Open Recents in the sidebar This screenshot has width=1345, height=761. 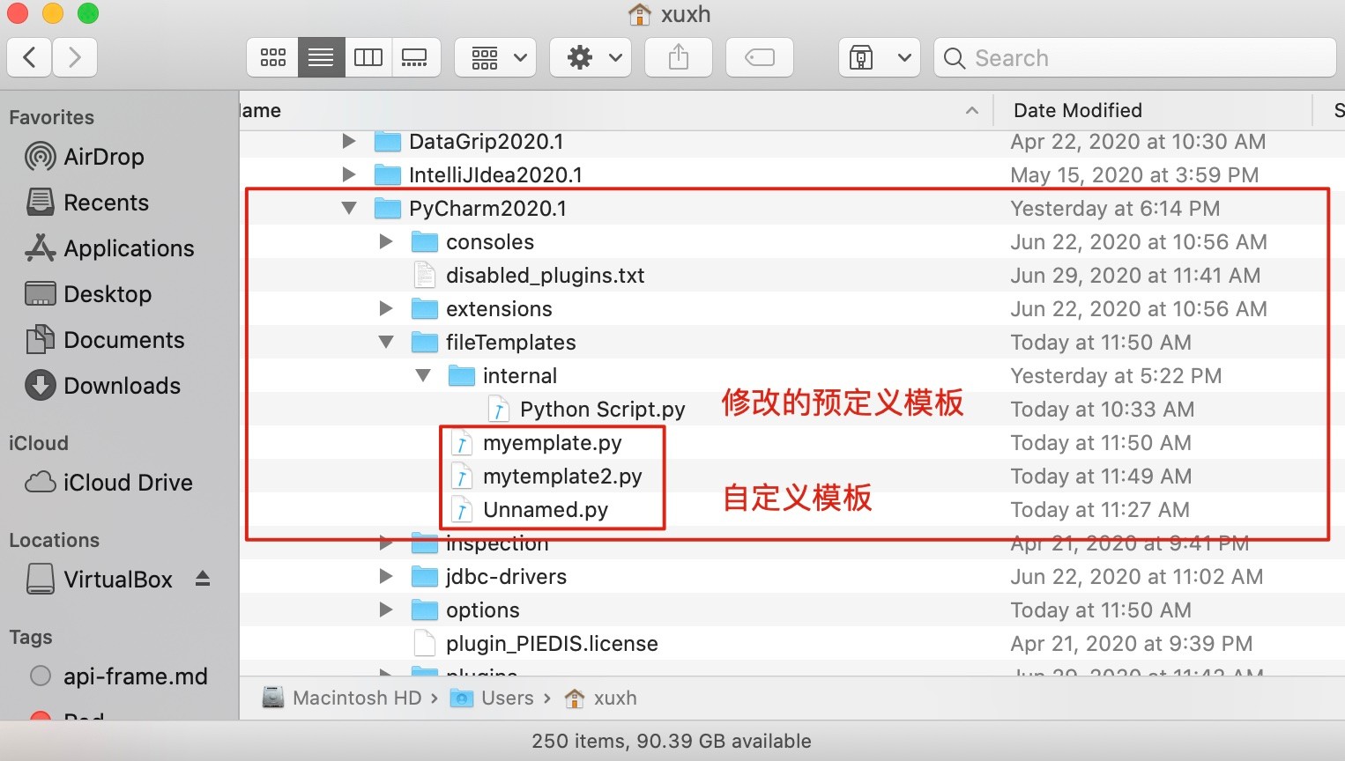tap(87, 203)
